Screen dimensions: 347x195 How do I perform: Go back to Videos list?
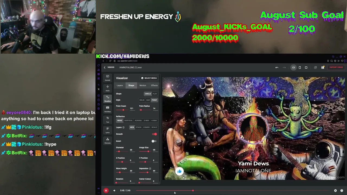point(109,67)
